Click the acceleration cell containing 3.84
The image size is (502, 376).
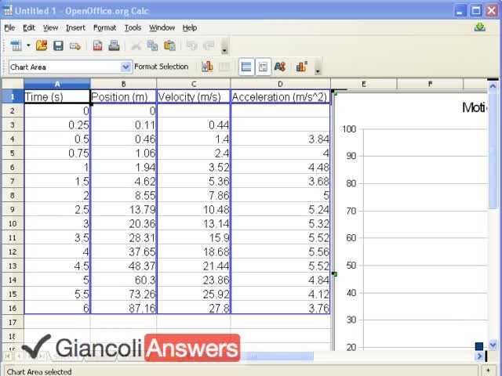(x=281, y=139)
